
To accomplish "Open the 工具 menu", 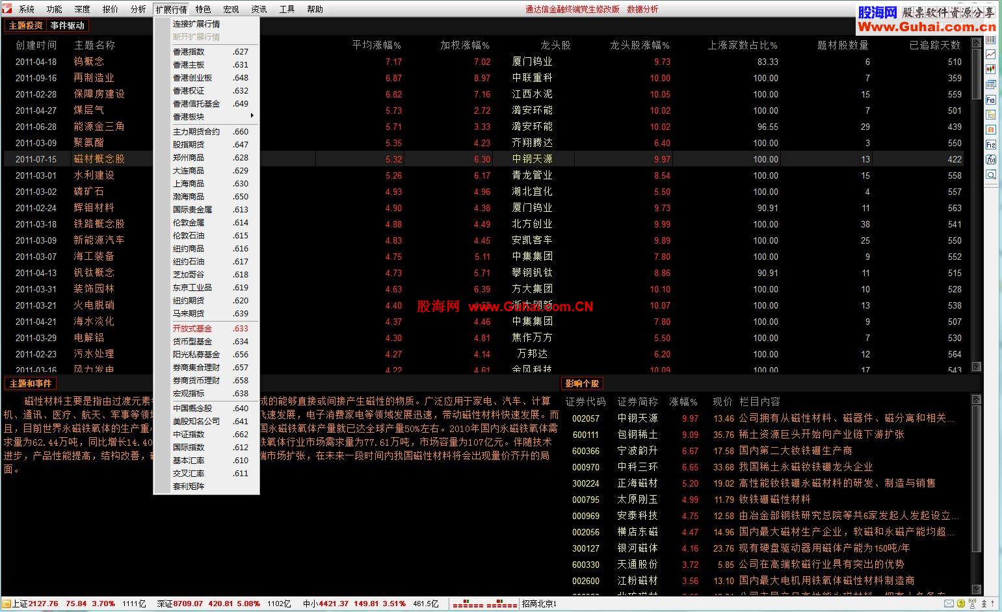I will [287, 9].
